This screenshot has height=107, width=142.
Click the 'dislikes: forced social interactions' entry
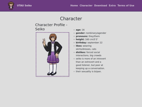click(x=89, y=54)
